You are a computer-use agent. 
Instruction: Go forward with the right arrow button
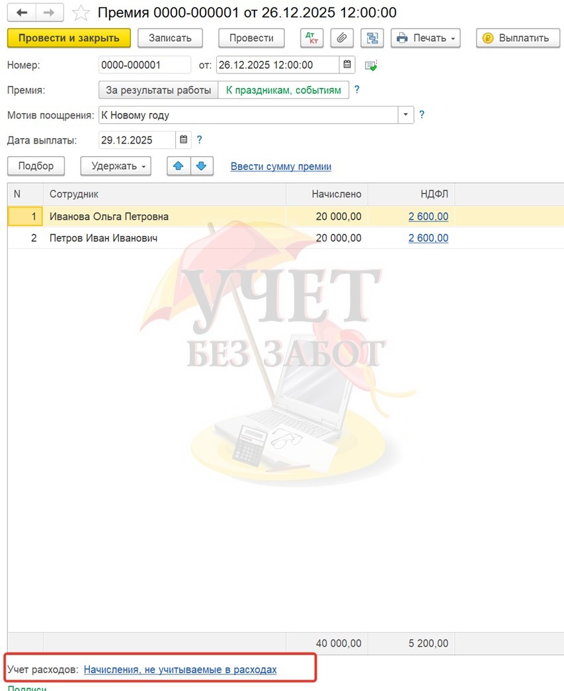coord(50,13)
